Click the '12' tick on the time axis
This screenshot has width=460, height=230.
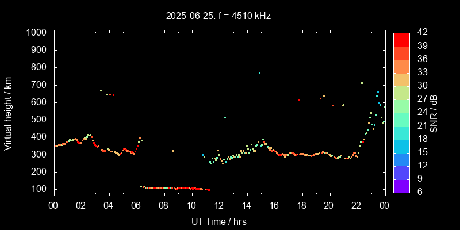tap(219, 205)
